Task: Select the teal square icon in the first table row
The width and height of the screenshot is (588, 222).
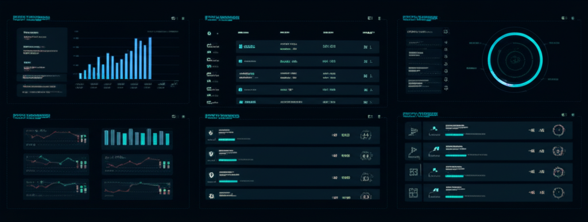Action: [241, 47]
